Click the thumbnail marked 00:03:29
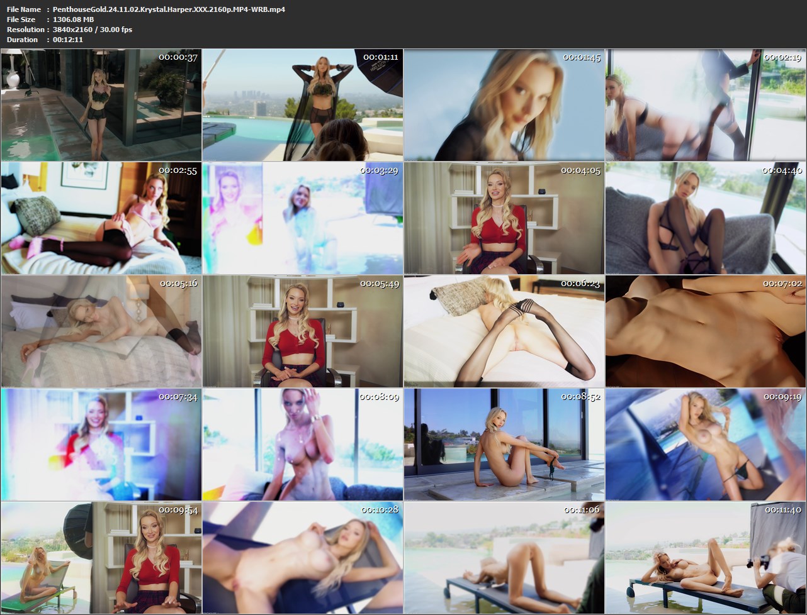The height and width of the screenshot is (615, 807). (x=303, y=218)
